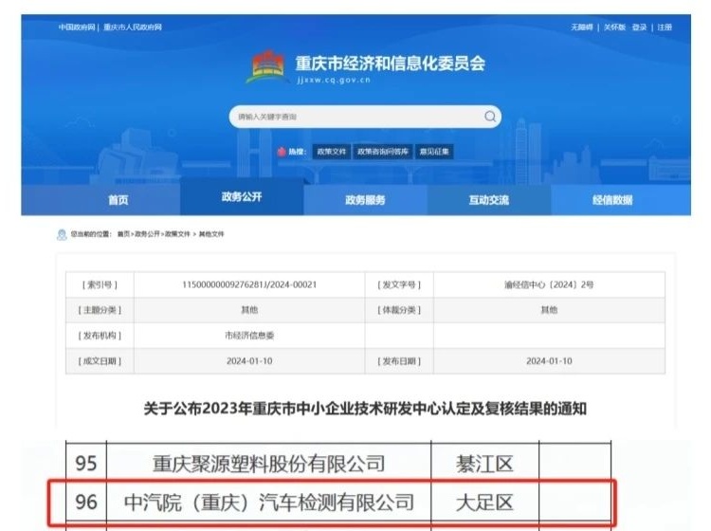The height and width of the screenshot is (531, 711).
Task: Click row 95 company 重庆聚源塑料股份有限公司
Action: (x=269, y=464)
